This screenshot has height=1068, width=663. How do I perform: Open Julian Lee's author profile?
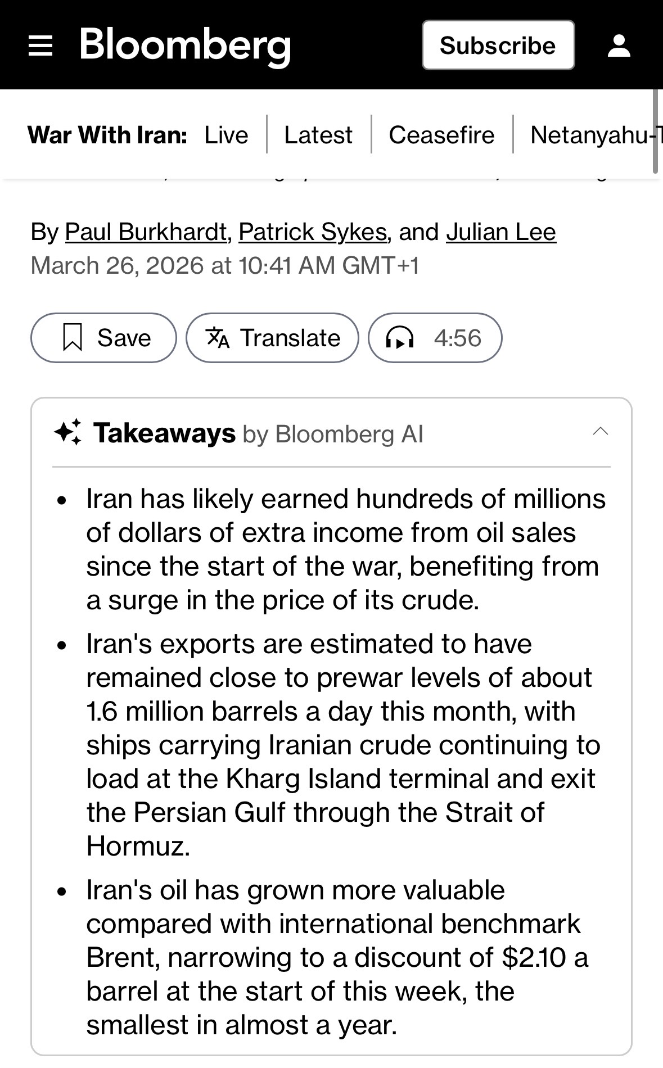pos(501,232)
